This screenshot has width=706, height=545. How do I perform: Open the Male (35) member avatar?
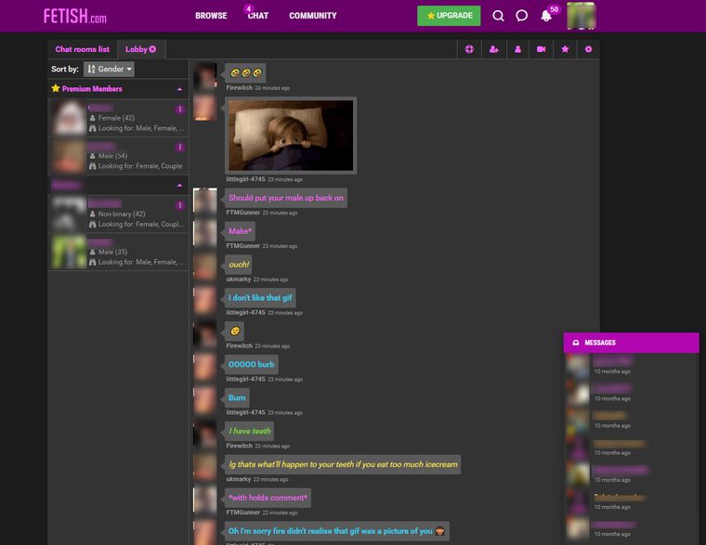coord(69,252)
